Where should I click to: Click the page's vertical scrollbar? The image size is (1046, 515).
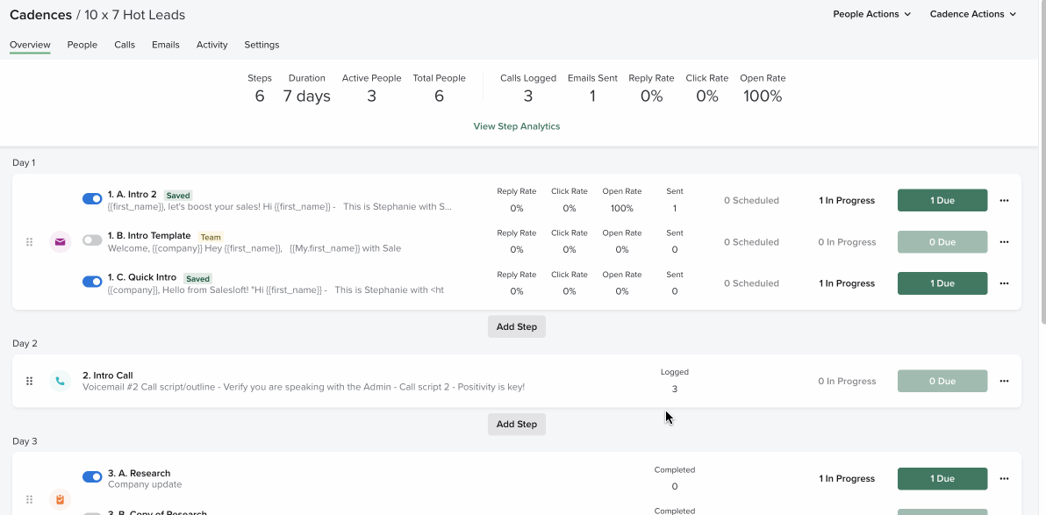pos(1042,175)
